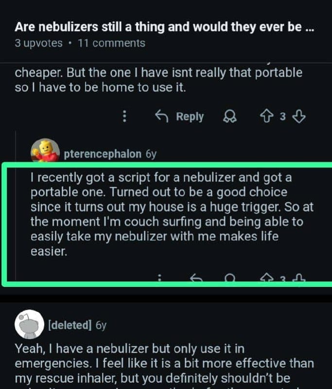Downvote the top comment
The width and height of the screenshot is (332, 389).
pos(300,117)
